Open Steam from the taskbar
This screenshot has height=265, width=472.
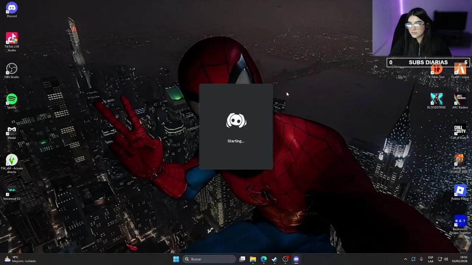point(274,259)
